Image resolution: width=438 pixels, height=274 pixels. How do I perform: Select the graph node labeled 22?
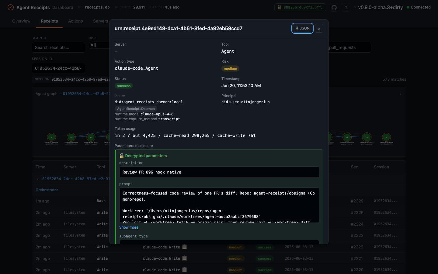tap(367, 137)
